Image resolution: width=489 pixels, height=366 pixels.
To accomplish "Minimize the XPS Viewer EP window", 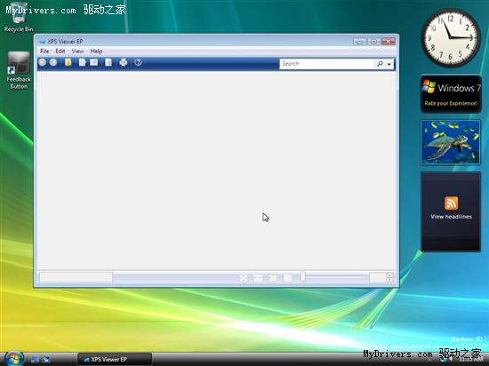I will [359, 41].
